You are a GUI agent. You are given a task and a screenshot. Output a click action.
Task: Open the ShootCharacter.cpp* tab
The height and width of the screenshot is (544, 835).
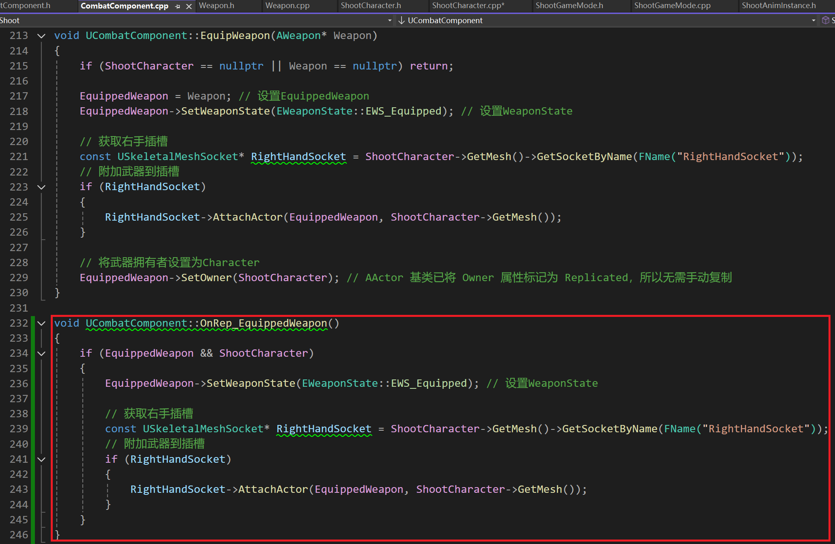[x=468, y=6]
